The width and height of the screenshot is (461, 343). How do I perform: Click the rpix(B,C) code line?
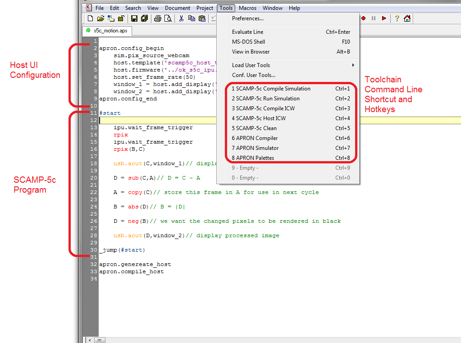tap(129, 149)
